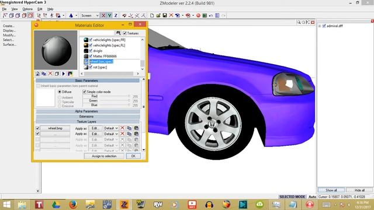Screen dimensions: 374x210
Task: Copy material icon under preview
Action: click(44, 74)
